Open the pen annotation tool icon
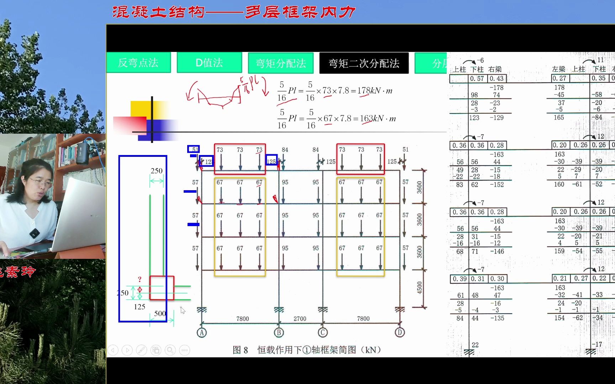This screenshot has height=384, width=615. [x=141, y=350]
